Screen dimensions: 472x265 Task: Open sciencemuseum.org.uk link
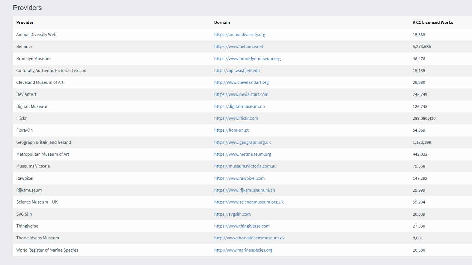point(249,202)
